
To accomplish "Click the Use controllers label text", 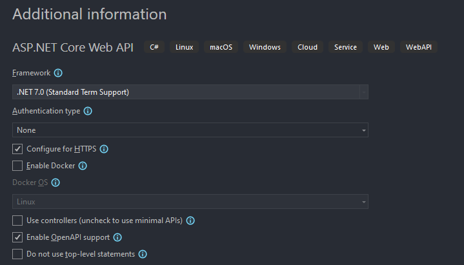I will tap(105, 221).
